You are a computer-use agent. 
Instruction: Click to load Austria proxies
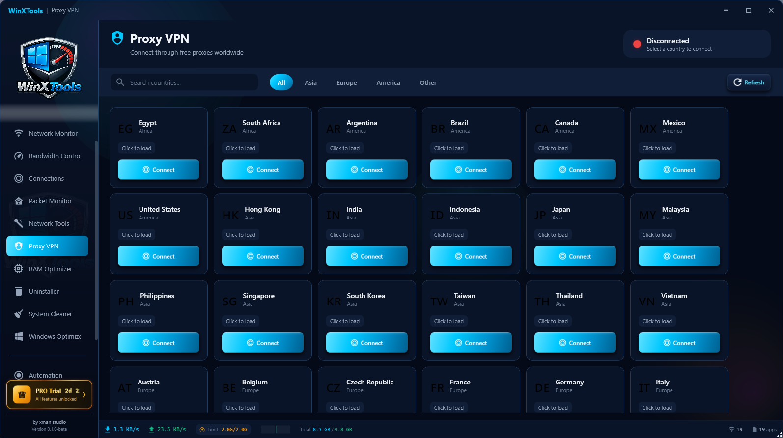(137, 408)
